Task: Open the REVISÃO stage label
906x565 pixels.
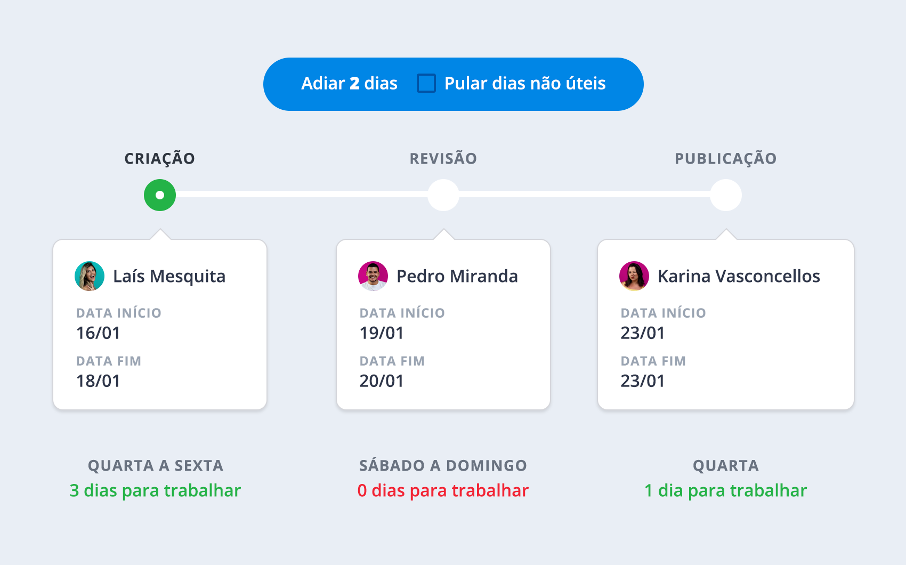Action: pyautogui.click(x=443, y=158)
